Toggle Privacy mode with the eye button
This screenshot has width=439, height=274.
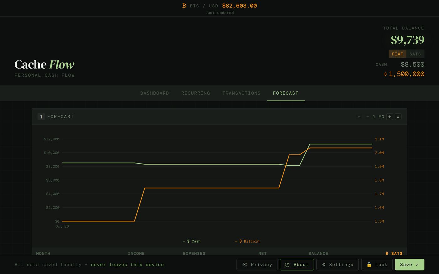[x=257, y=265]
